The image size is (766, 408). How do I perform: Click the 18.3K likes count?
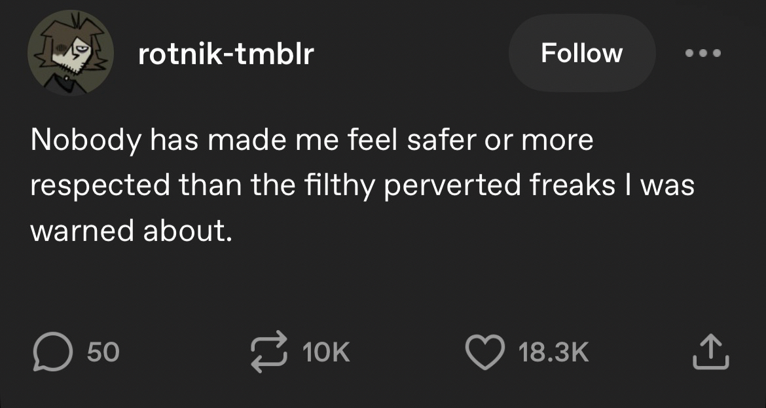click(554, 354)
